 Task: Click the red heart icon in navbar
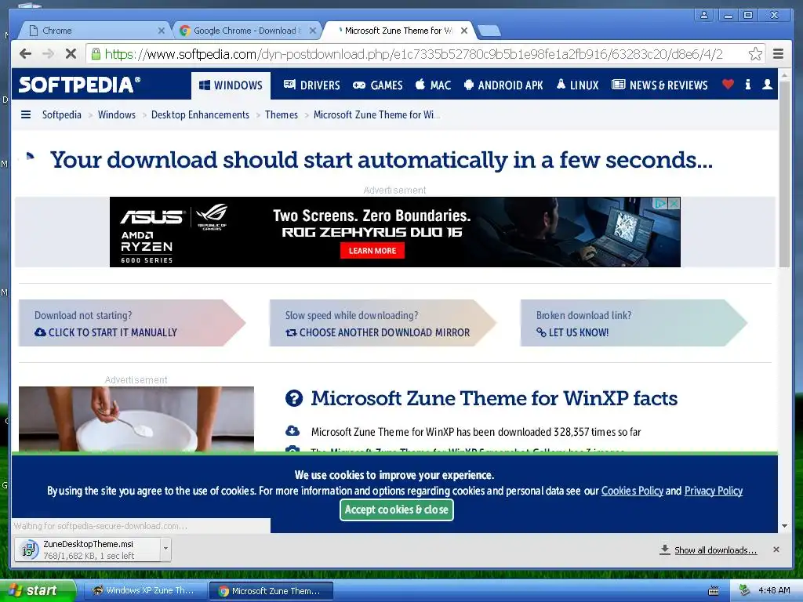[728, 85]
